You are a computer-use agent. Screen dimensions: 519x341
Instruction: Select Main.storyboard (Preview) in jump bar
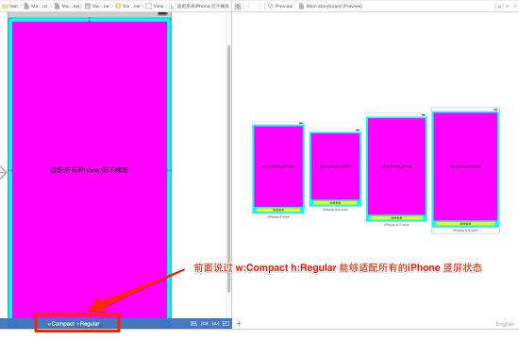pos(330,6)
